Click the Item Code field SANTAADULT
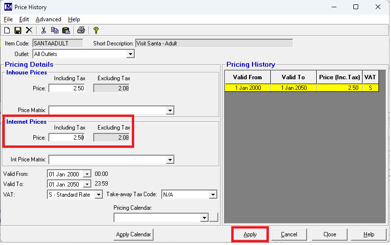This screenshot has width=391, height=245. coord(57,43)
